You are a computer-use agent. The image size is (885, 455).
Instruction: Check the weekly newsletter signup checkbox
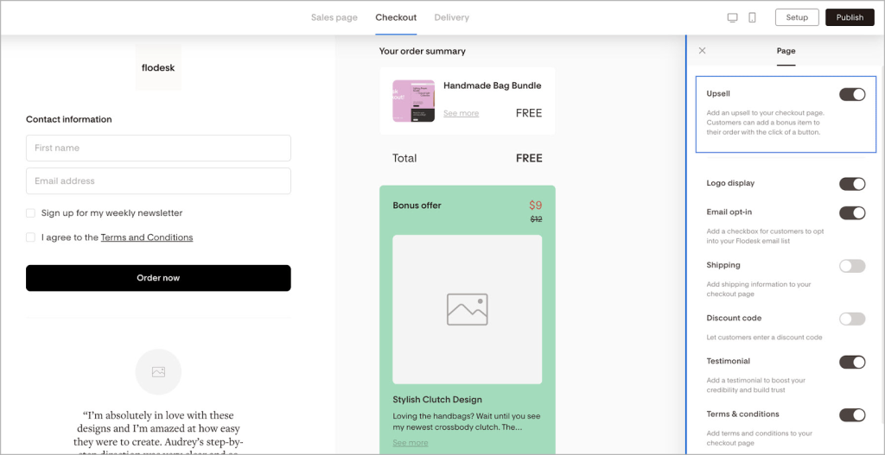(31, 213)
